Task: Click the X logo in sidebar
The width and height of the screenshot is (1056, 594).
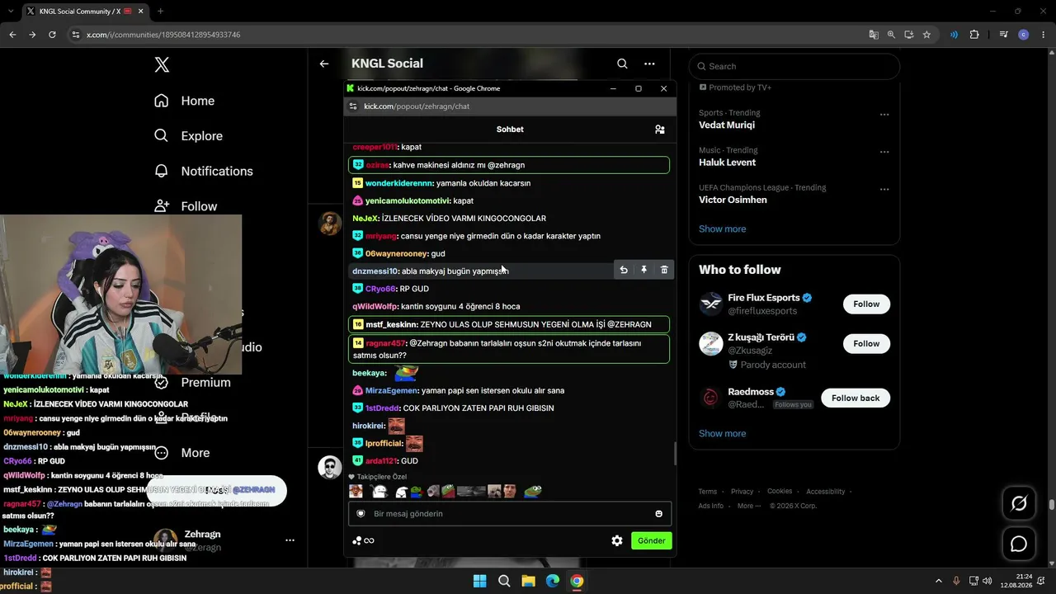Action: coord(162,65)
